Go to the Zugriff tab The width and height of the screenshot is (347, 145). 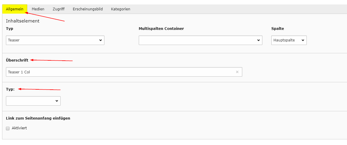59,9
